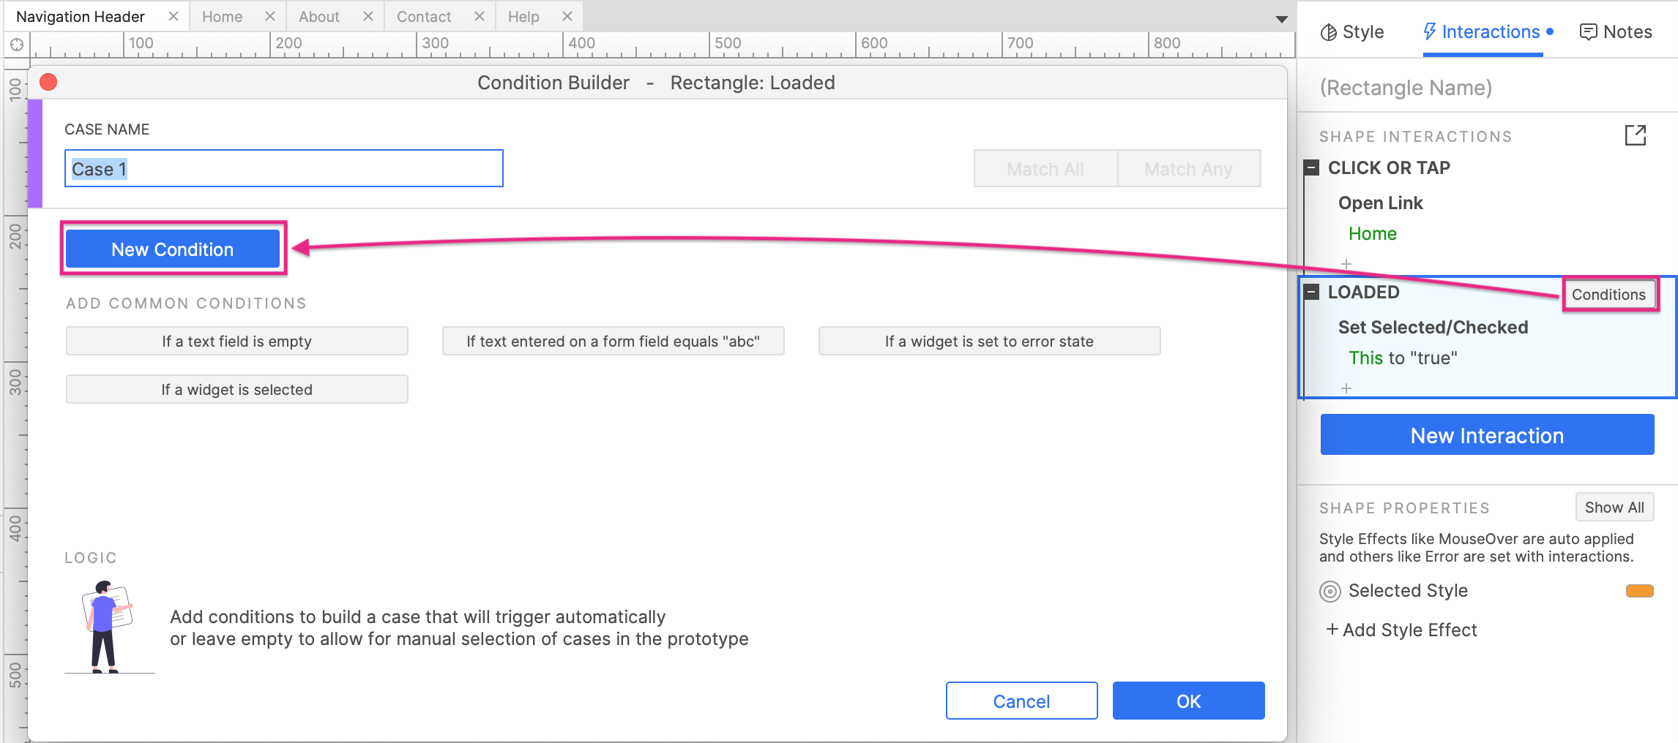Close the Help tab with its X icon
Image resolution: width=1678 pixels, height=743 pixels.
[x=567, y=16]
